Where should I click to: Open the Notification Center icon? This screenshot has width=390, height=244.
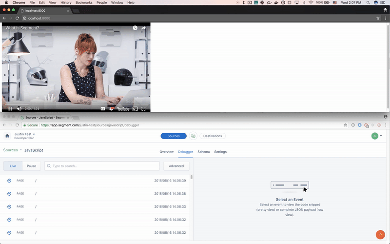click(383, 2)
